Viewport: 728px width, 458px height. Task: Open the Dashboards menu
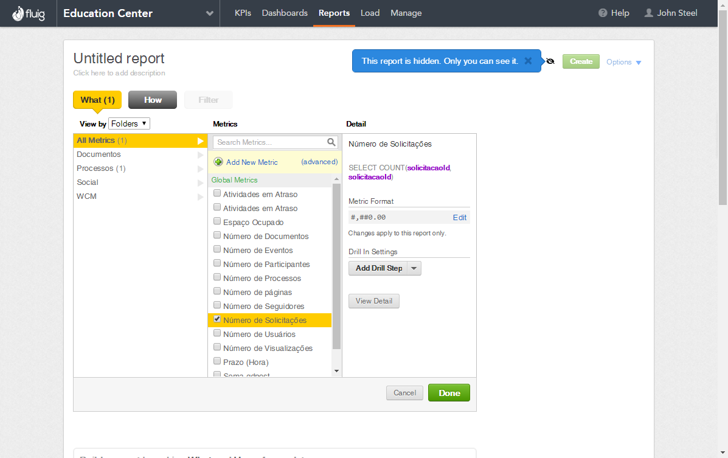[285, 13]
